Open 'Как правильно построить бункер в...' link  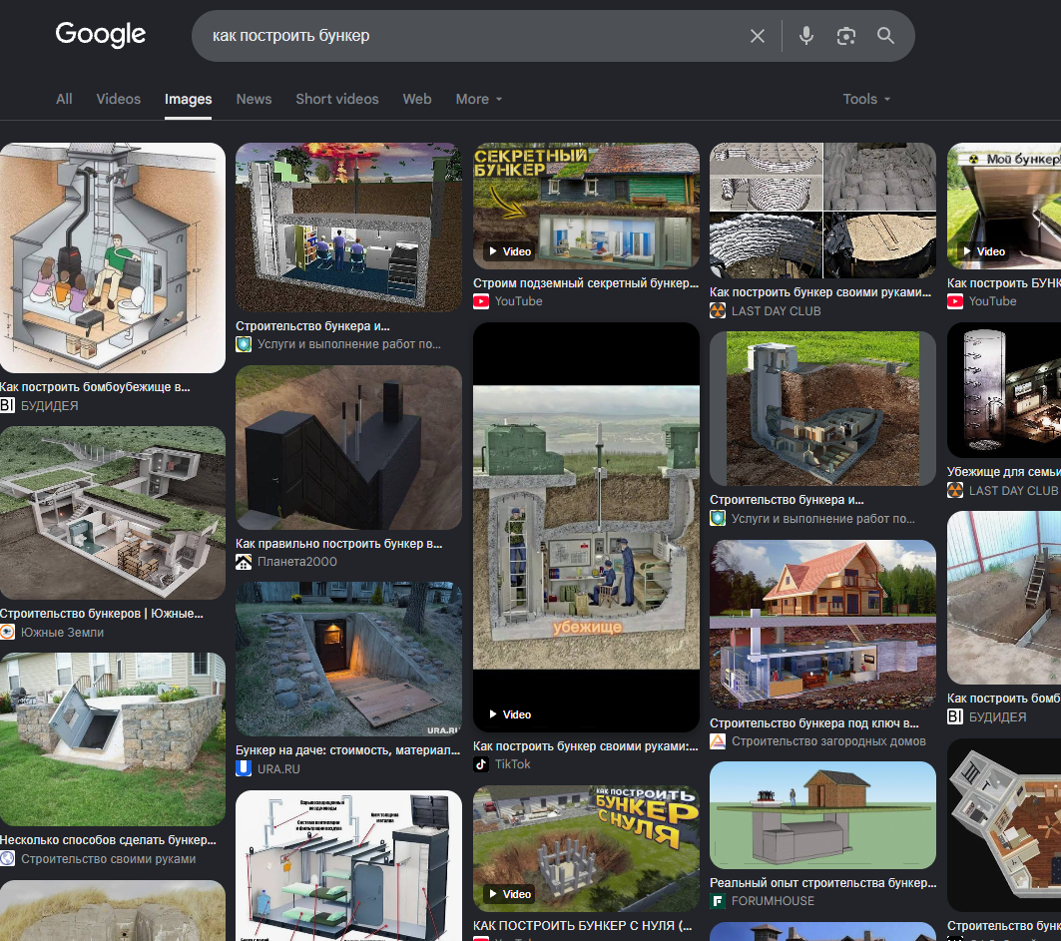pos(339,543)
